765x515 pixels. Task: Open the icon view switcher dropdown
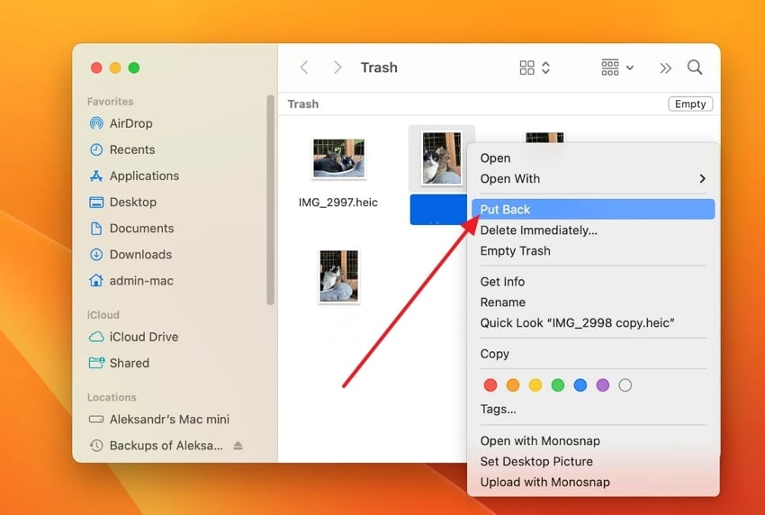(535, 68)
